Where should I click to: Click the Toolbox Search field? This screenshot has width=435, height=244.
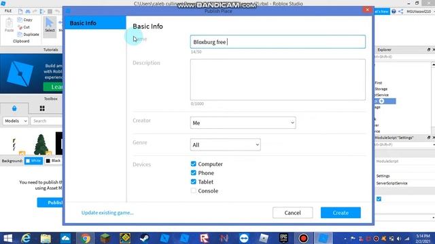(47, 121)
